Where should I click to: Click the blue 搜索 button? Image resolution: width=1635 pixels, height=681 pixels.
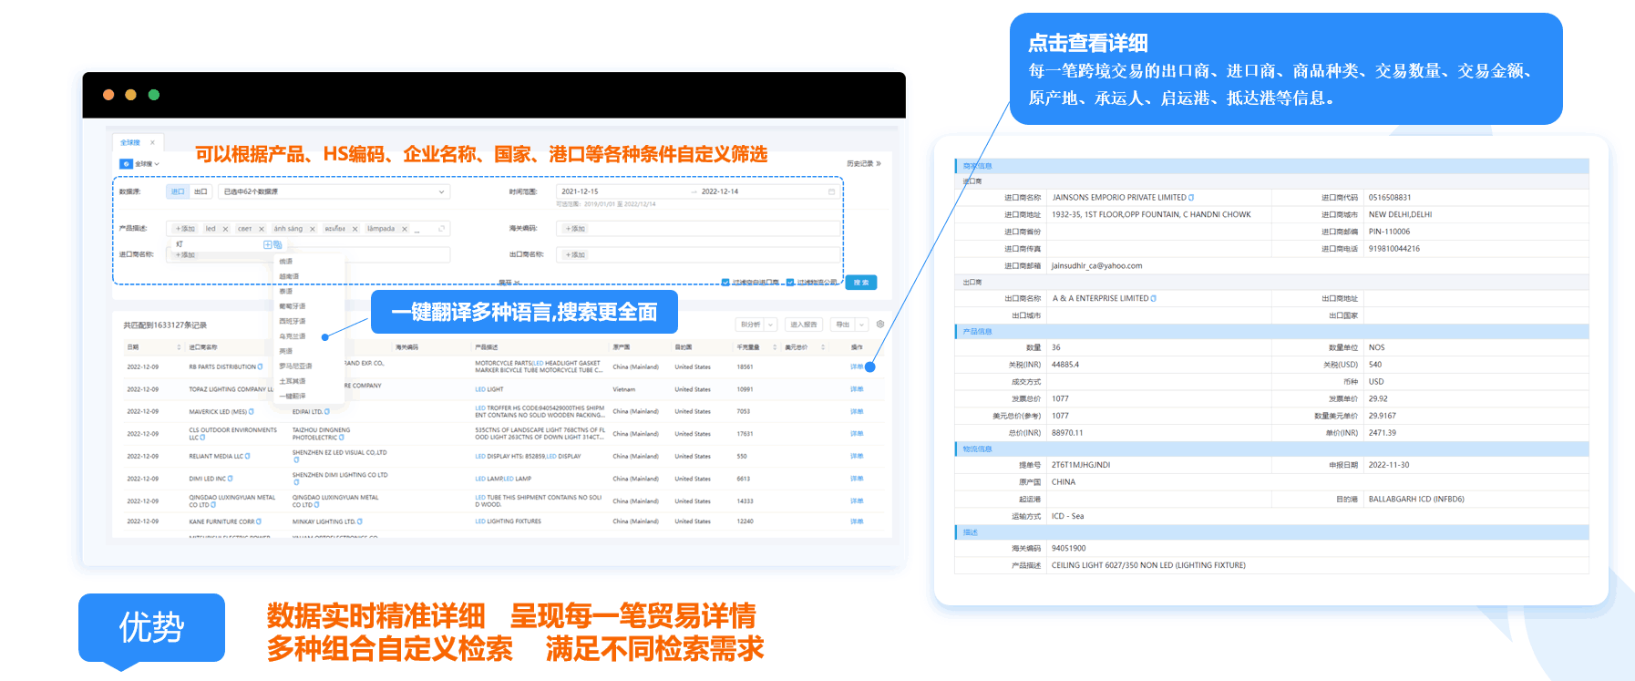[x=861, y=283]
